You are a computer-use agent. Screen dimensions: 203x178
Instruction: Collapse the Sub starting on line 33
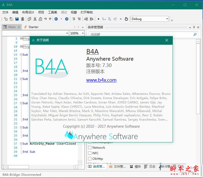pos(21,127)
